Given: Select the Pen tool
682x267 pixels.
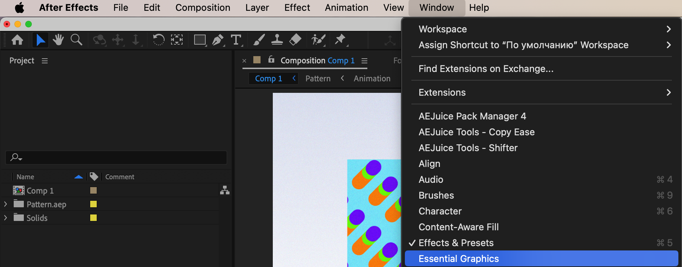Looking at the screenshot, I should click(x=218, y=40).
